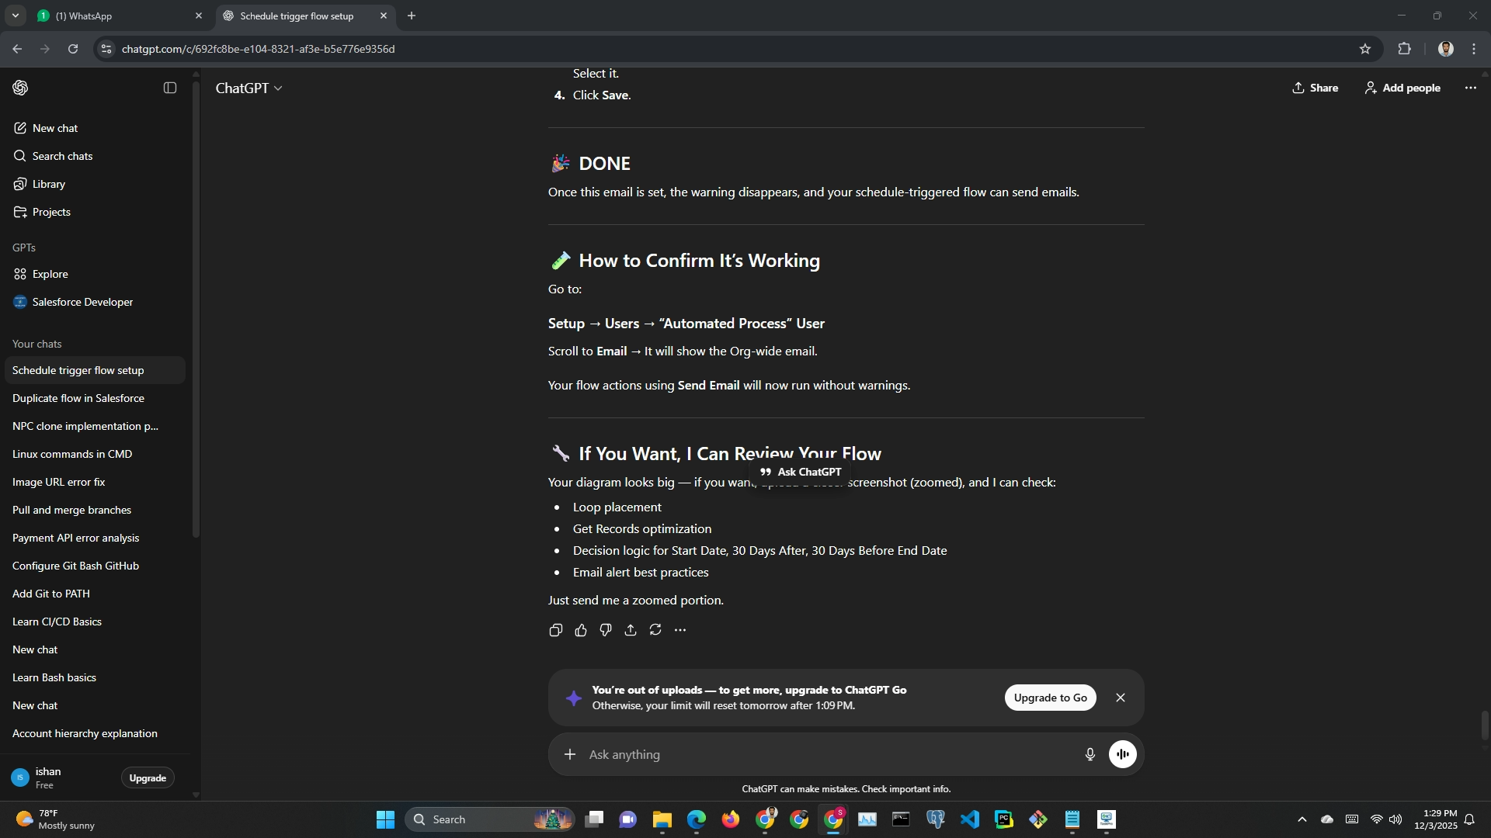Start voice dictation with microphone icon
Screen dimensions: 1491x838
1090,754
